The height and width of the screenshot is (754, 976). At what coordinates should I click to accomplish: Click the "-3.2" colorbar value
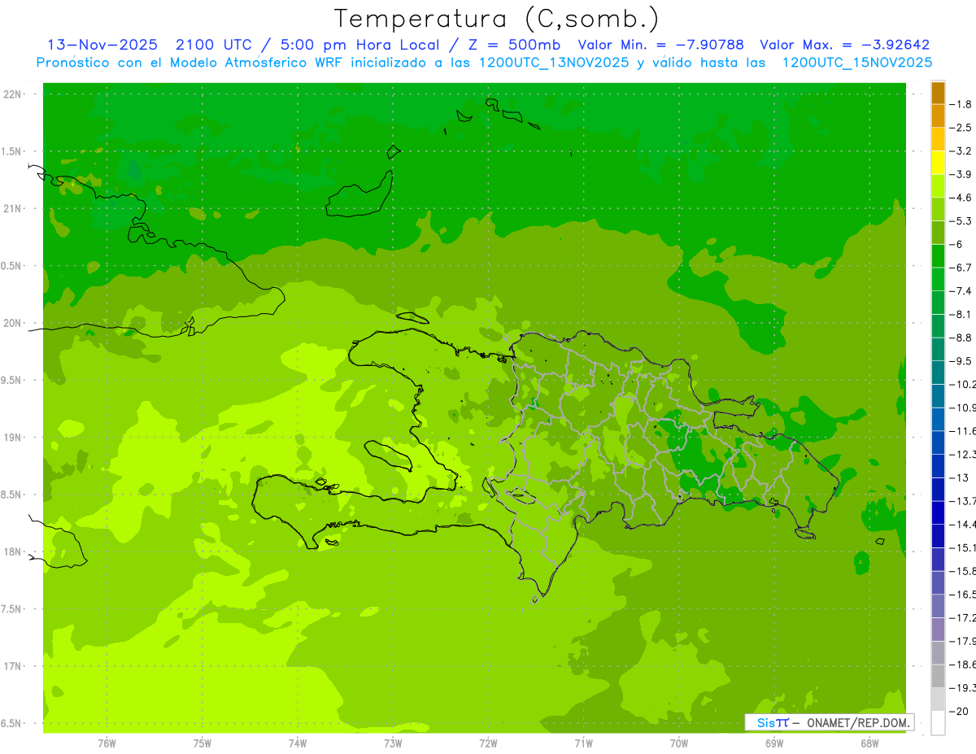click(961, 151)
